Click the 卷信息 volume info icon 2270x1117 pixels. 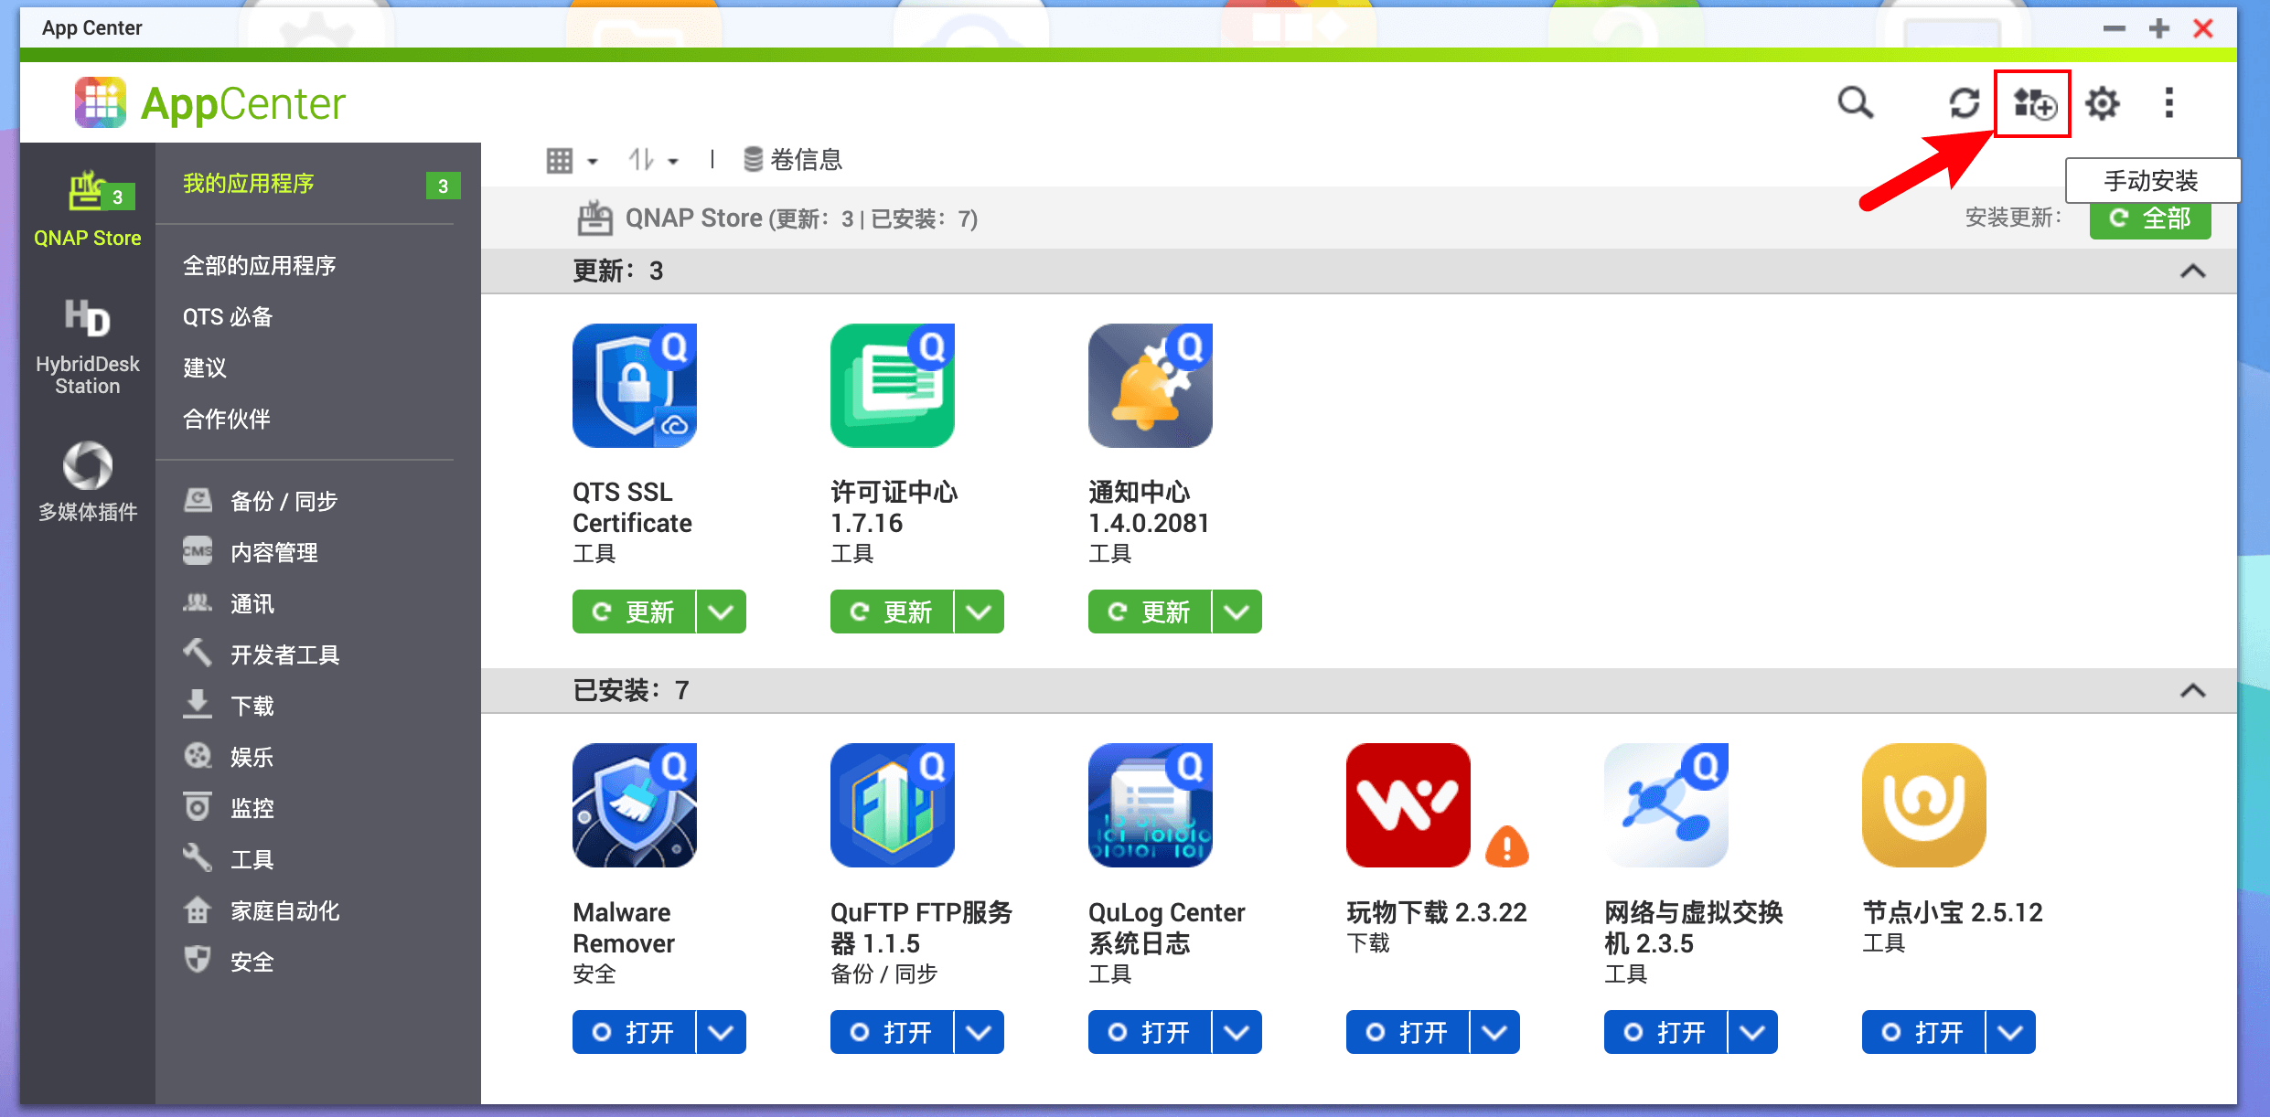point(753,160)
